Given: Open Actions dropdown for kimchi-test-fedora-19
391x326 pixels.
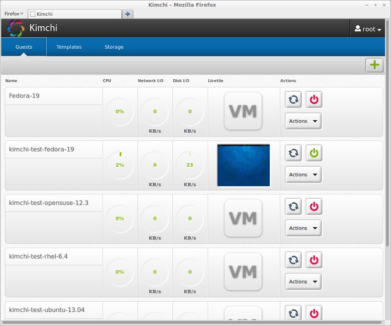Looking at the screenshot, I should tap(303, 175).
